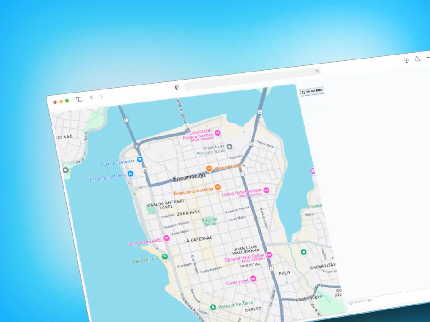Viewport: 430px width, 322px height.
Task: Toggle the browser sidebar panel icon
Action: [x=79, y=99]
